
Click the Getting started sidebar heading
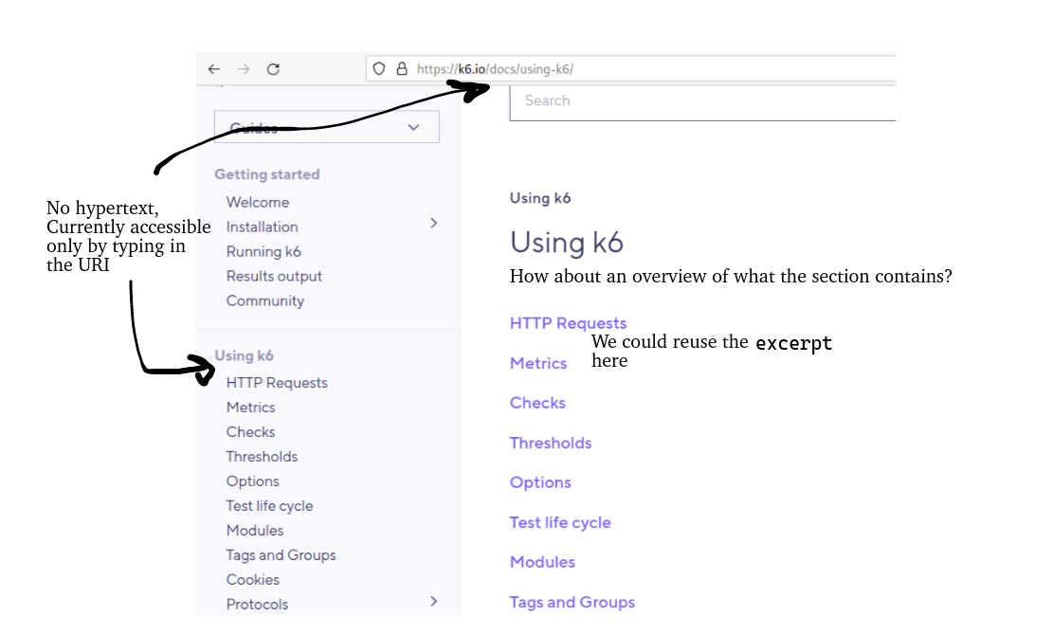[267, 174]
